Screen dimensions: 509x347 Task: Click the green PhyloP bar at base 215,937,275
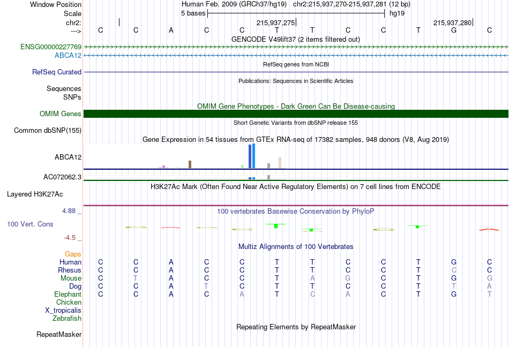point(276,226)
